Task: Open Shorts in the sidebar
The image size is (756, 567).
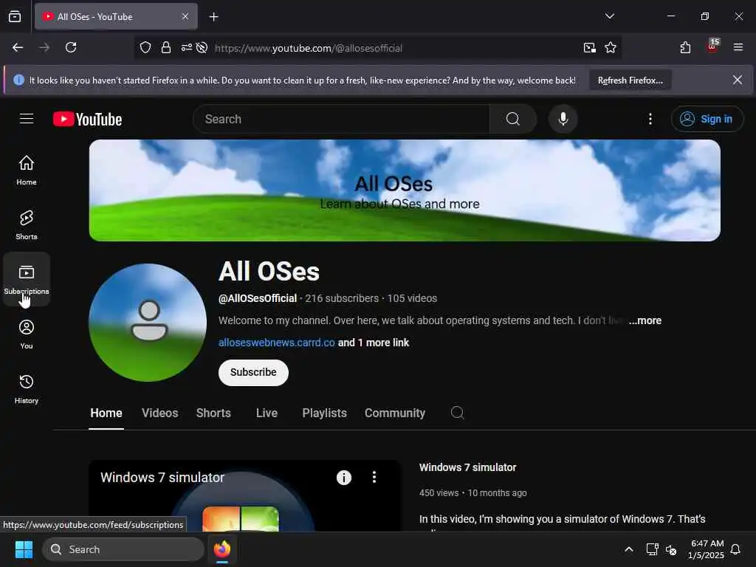Action: (27, 224)
